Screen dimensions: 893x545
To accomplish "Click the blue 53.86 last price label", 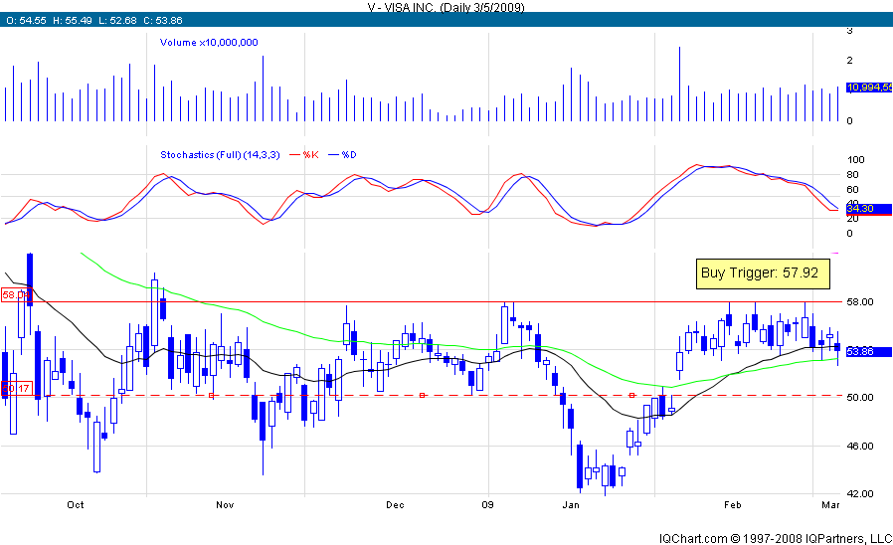I will click(x=868, y=352).
